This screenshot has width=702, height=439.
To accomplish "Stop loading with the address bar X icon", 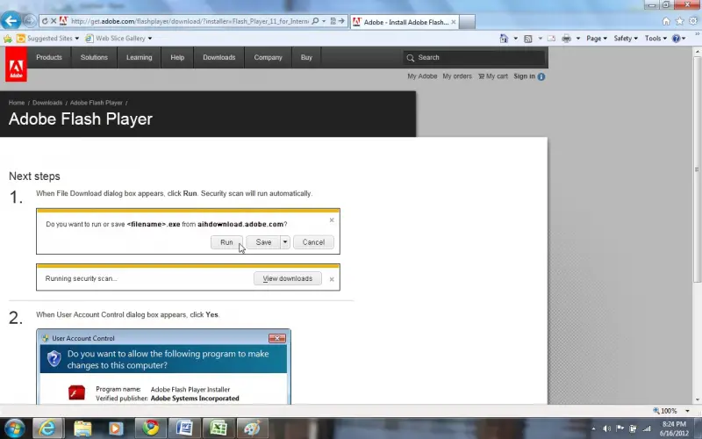I will pyautogui.click(x=54, y=21).
